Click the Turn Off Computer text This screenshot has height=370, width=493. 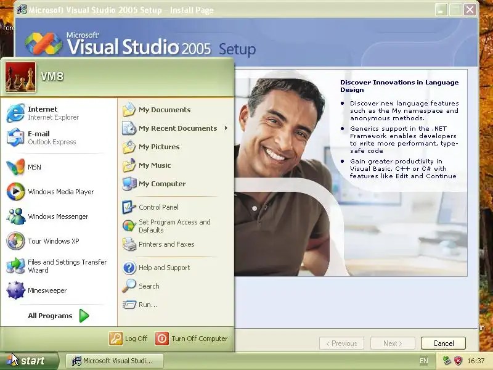pos(199,339)
